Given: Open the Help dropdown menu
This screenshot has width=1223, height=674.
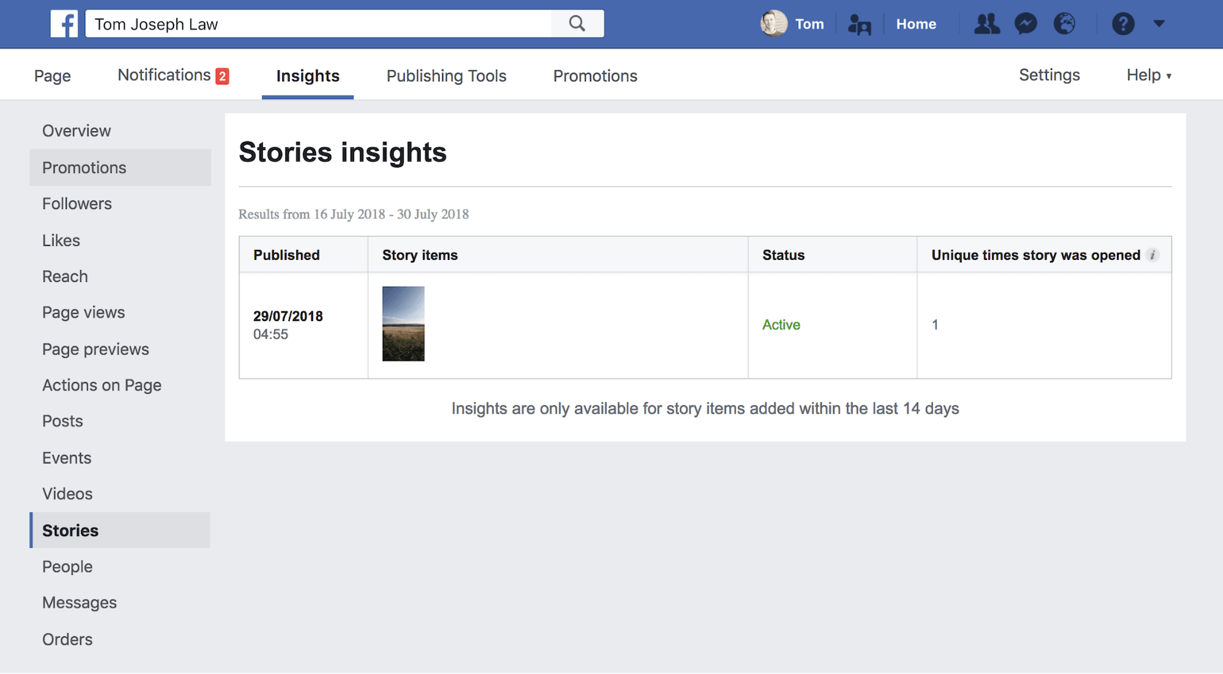Looking at the screenshot, I should point(1148,74).
